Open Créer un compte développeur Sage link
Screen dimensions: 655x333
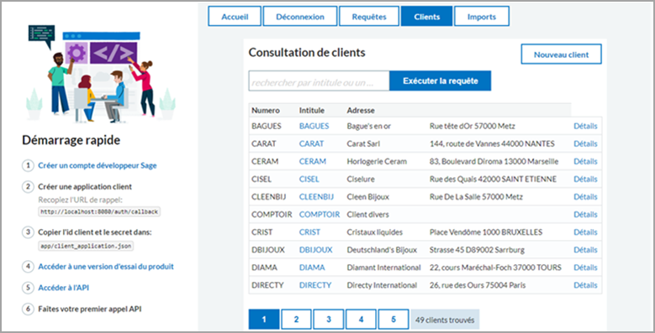pos(98,165)
